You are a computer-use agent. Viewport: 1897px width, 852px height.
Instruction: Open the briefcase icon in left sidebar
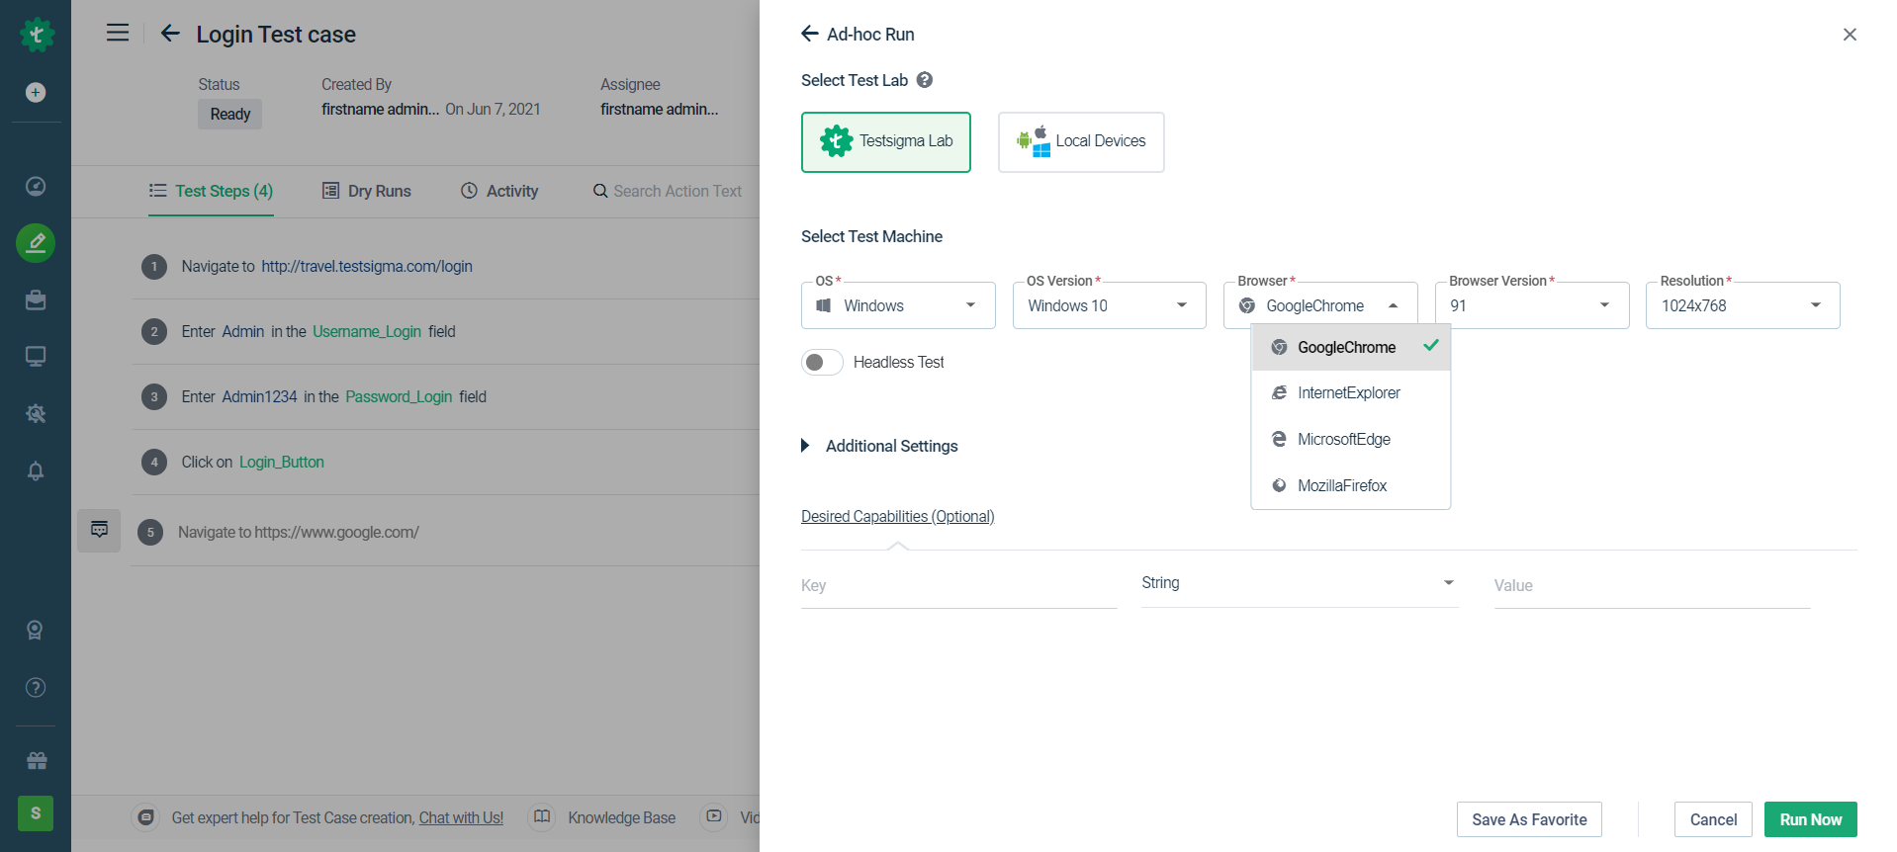pyautogui.click(x=36, y=300)
